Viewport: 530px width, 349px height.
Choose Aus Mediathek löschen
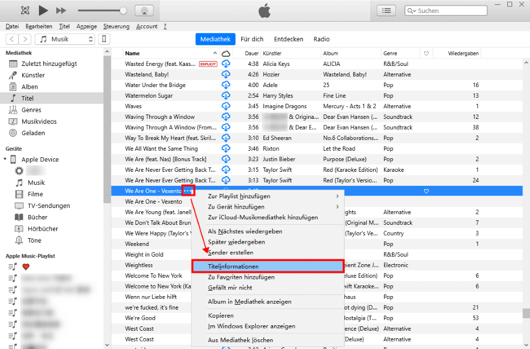268,340
